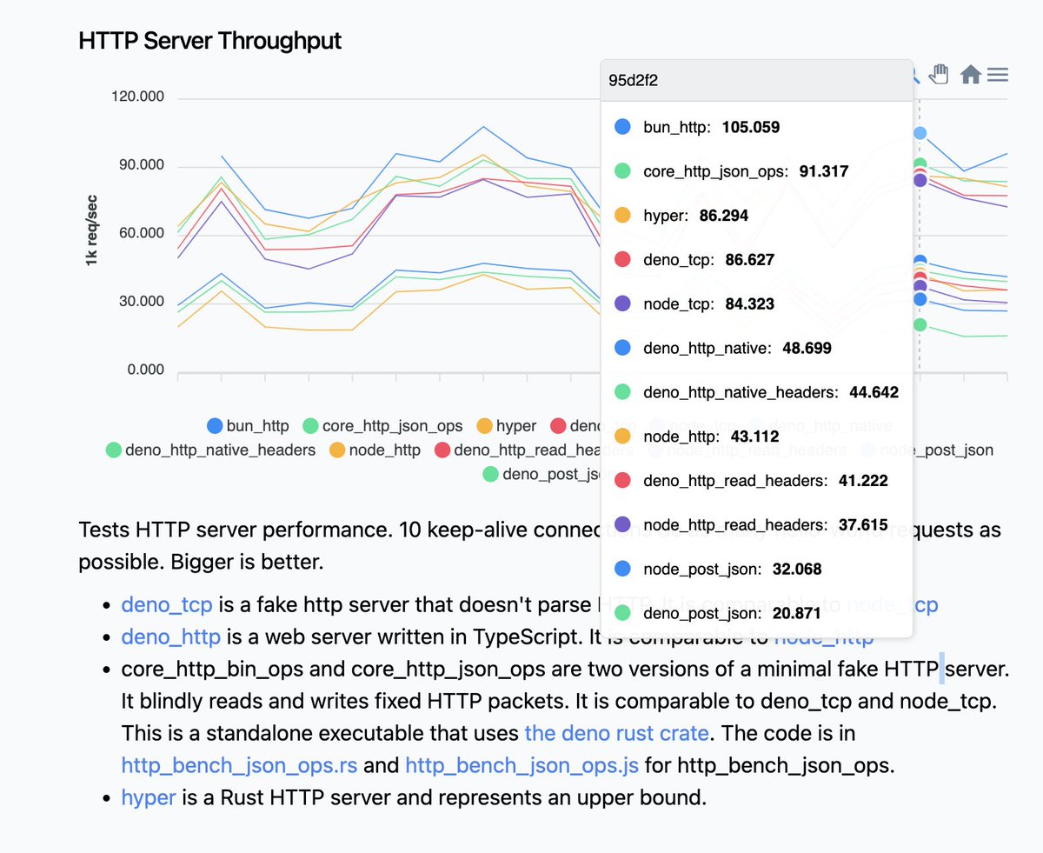Toggle hyper series in chart legend

coord(506,426)
